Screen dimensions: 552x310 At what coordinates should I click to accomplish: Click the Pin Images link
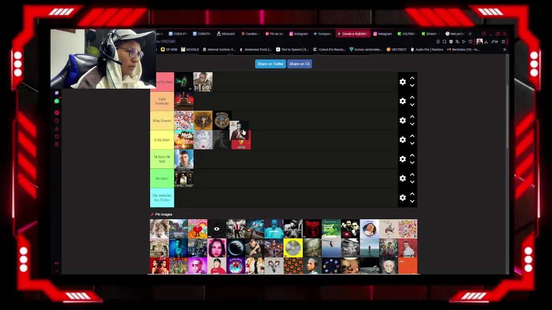pyautogui.click(x=163, y=214)
